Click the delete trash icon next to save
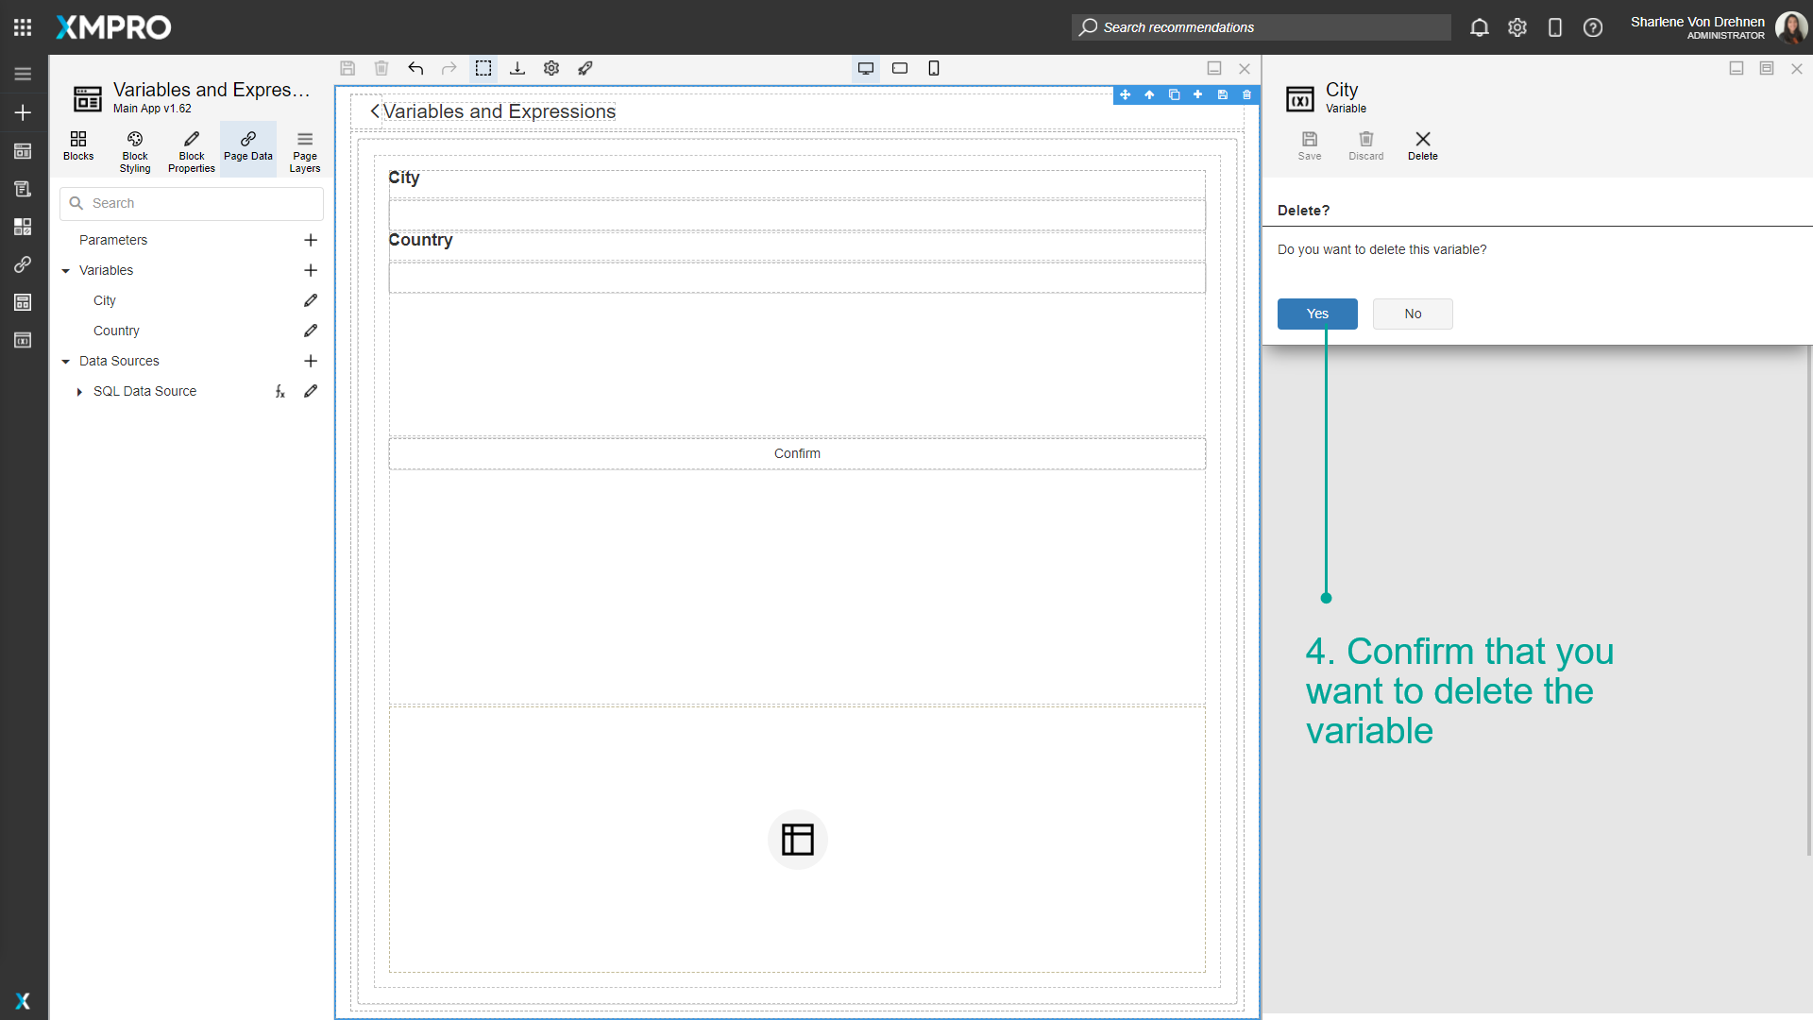This screenshot has width=1813, height=1020. point(381,68)
